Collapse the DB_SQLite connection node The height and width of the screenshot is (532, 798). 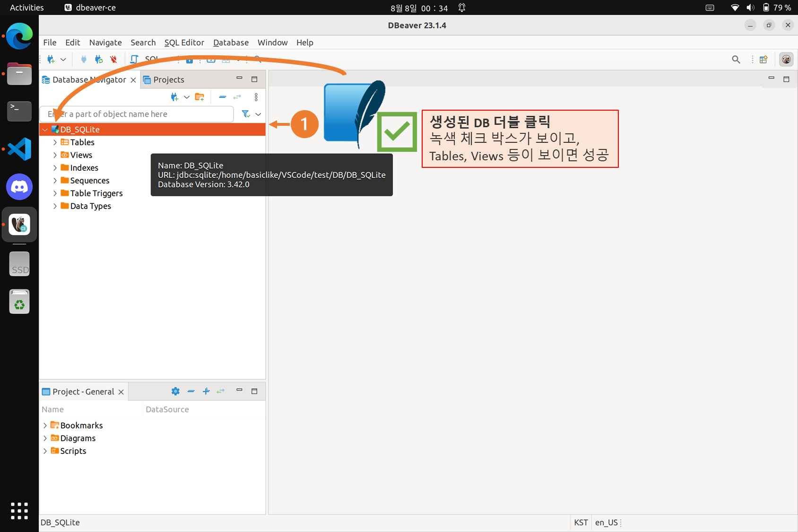(45, 130)
